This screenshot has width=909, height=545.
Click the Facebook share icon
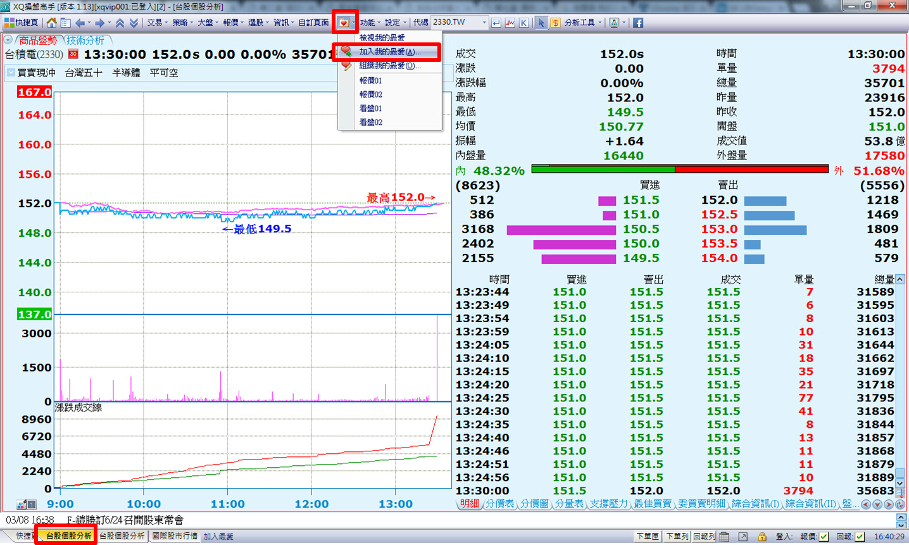[x=638, y=23]
